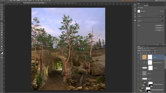Select the Zoom tool
The width and height of the screenshot is (166, 93).
click(x=2, y=49)
